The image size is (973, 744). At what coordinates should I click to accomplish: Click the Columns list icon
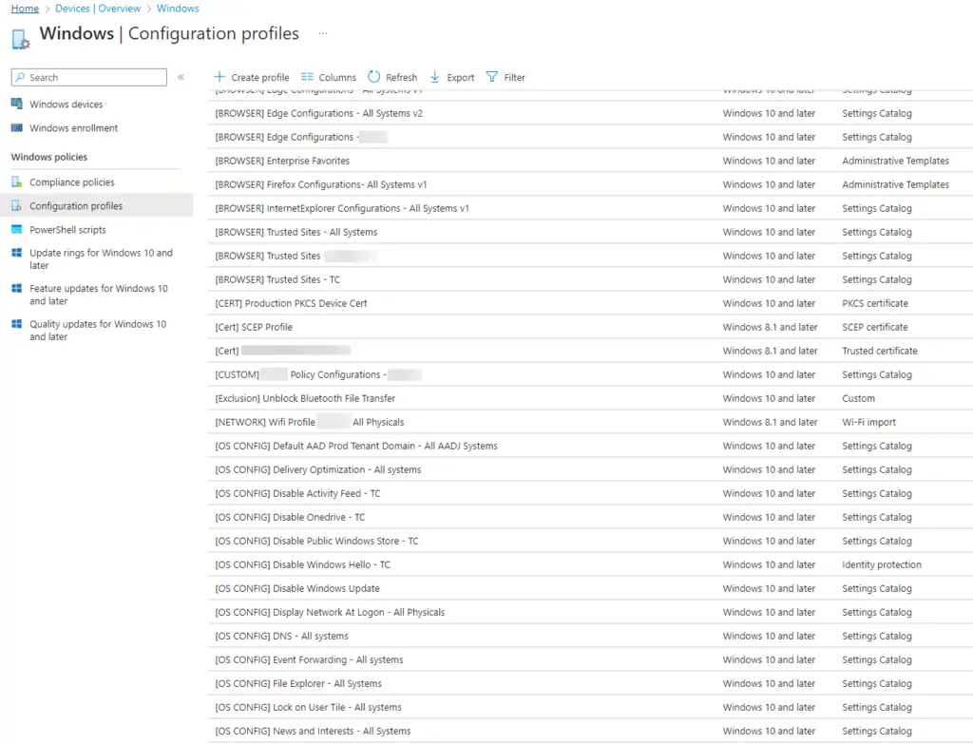[307, 77]
